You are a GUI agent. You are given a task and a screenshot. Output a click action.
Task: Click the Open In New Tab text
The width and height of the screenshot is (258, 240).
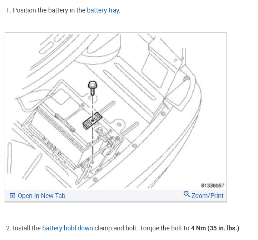tap(41, 195)
